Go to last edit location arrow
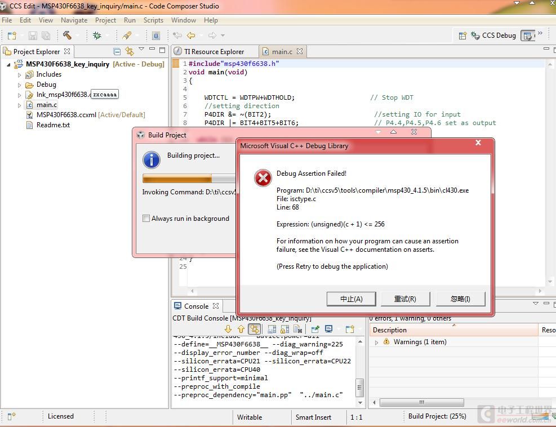 coord(177,35)
